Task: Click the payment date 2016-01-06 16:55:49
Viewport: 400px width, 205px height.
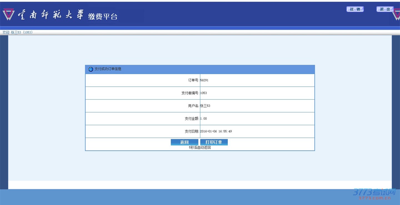Action: point(216,131)
